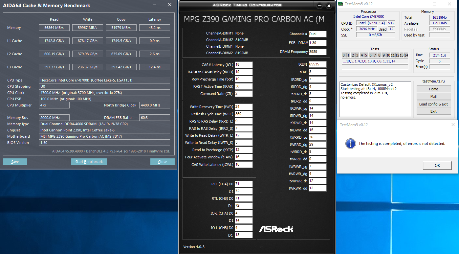
Task: Click the CPU Type field in AIDA64
Action: 104,80
